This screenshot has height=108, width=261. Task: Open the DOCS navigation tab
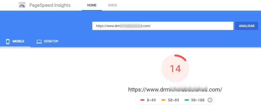pyautogui.click(x=112, y=5)
